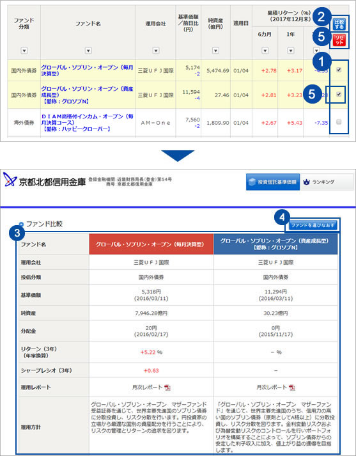Open 月次レポート PDF icon for 毎月決算型
The image size is (356, 456).
(167, 388)
